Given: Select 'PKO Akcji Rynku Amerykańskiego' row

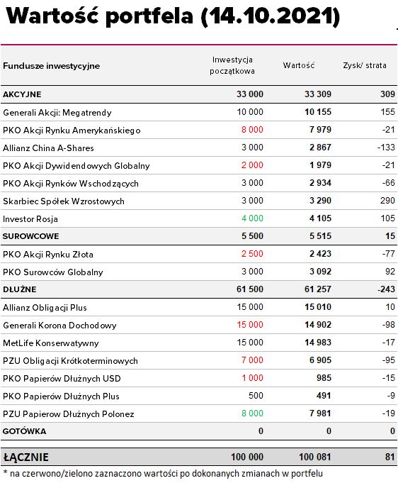Looking at the screenshot, I should [x=199, y=130].
